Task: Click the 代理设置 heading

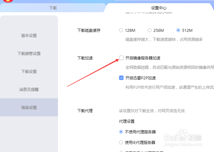Action: point(127,121)
